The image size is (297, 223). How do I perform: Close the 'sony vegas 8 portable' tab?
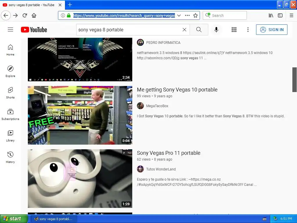click(60, 5)
